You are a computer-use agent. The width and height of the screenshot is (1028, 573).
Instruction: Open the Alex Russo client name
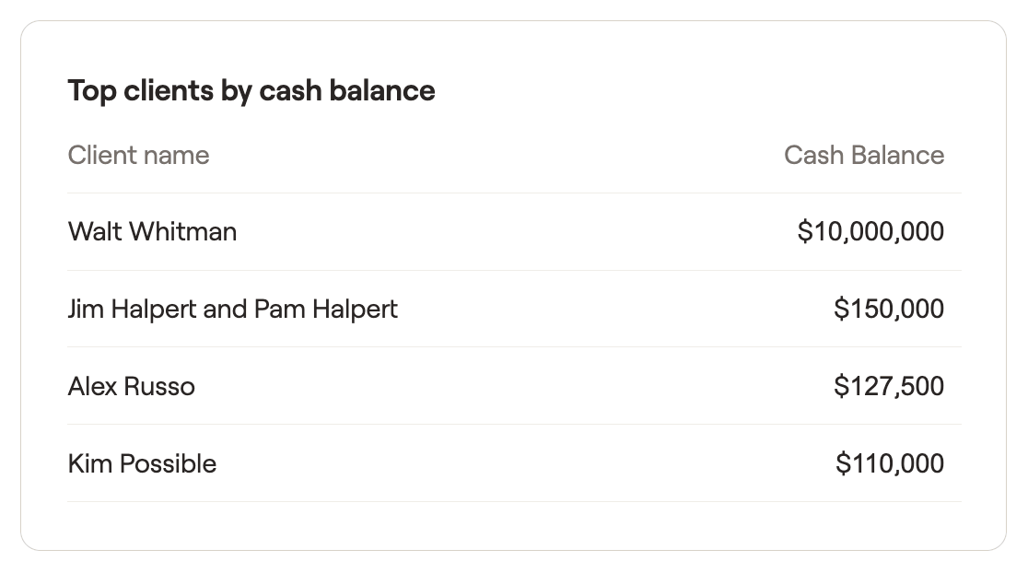[131, 386]
